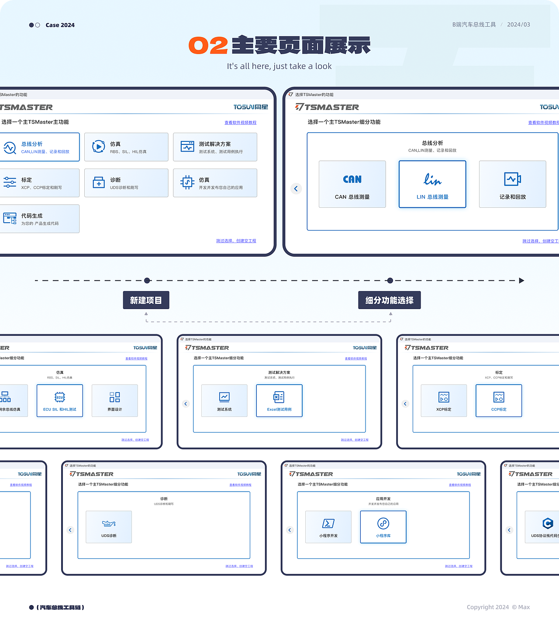Click the 02主要页面展示 heading
This screenshot has width=559, height=626.
pos(279,45)
